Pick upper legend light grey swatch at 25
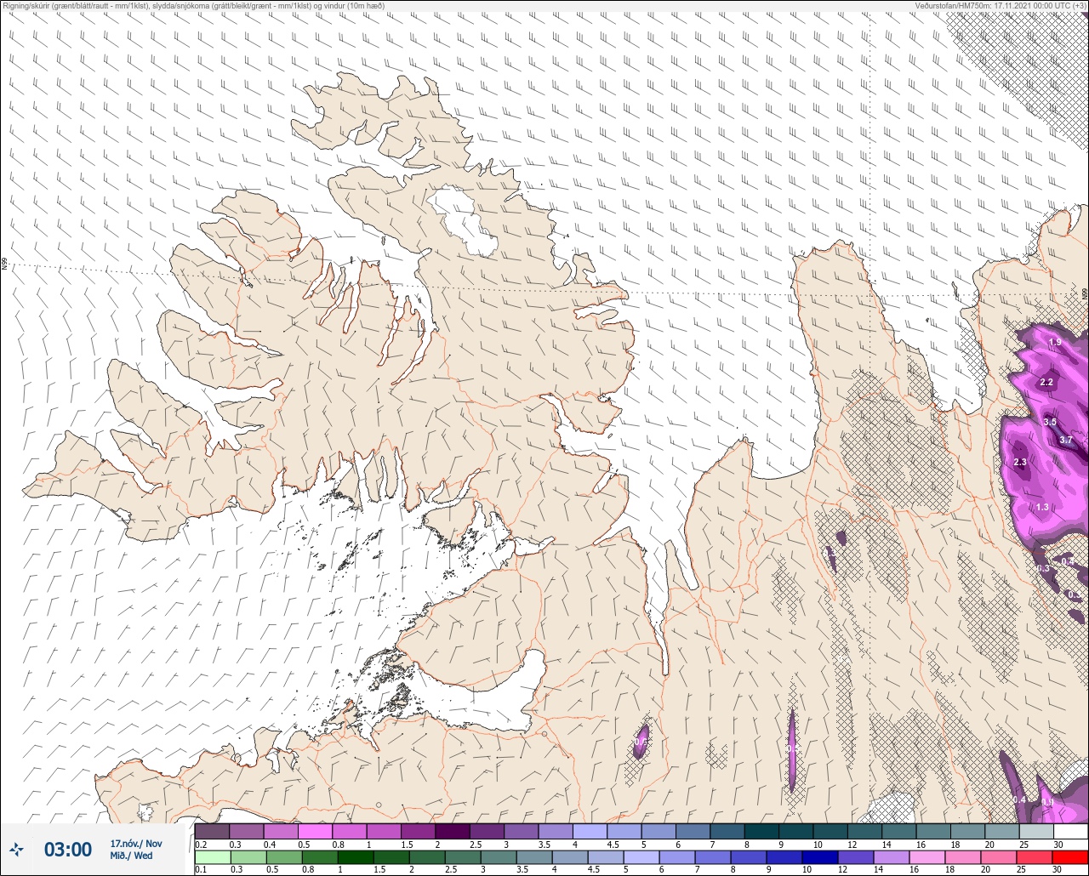The width and height of the screenshot is (1089, 876). click(1036, 831)
